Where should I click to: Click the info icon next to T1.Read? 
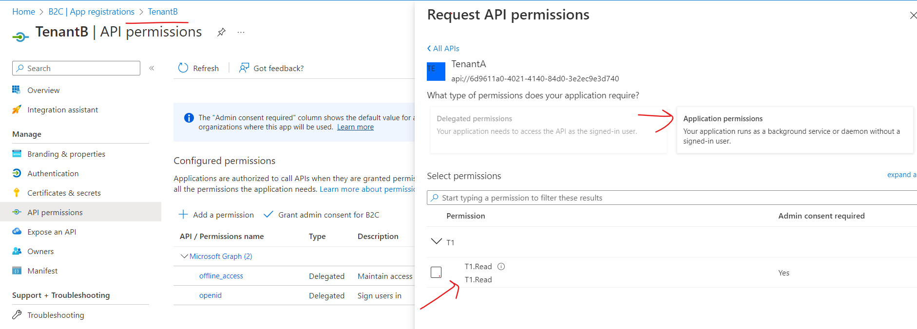tap(501, 266)
